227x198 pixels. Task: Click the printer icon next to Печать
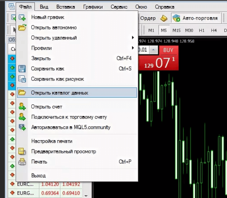[x=22, y=162]
